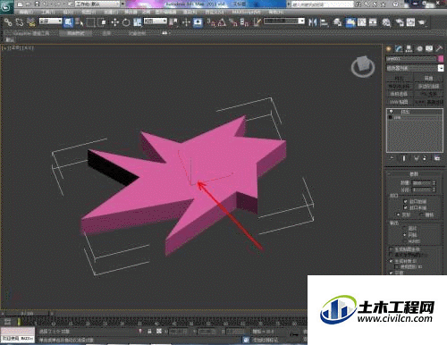Screen dimensions: 447x345
Task: Click the Unlink Selection tool
Action: pyautogui.click(x=20, y=22)
